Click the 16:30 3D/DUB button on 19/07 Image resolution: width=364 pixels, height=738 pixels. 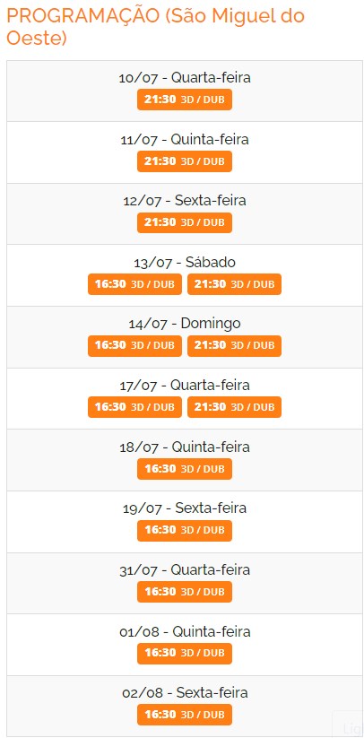pos(185,531)
